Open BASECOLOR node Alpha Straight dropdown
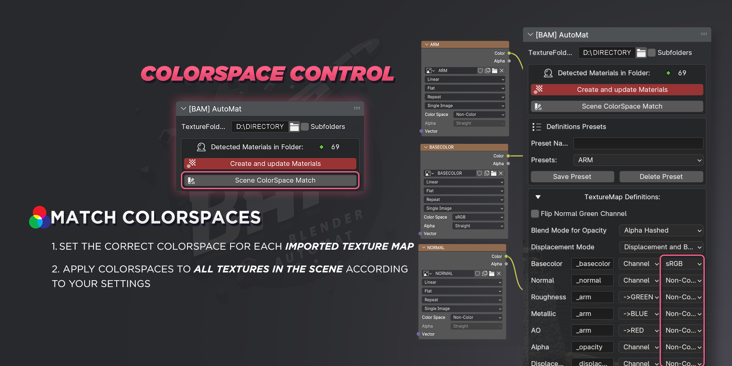Screen dimensions: 732x366 (x=478, y=226)
